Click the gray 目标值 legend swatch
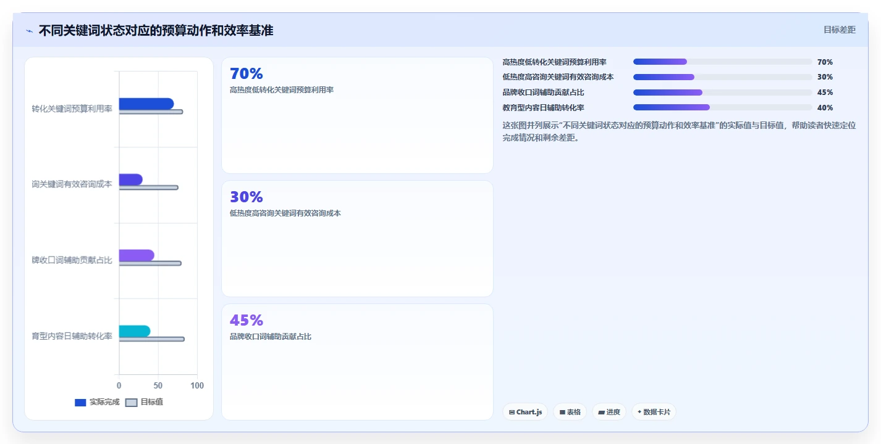The image size is (881, 444). tap(131, 403)
